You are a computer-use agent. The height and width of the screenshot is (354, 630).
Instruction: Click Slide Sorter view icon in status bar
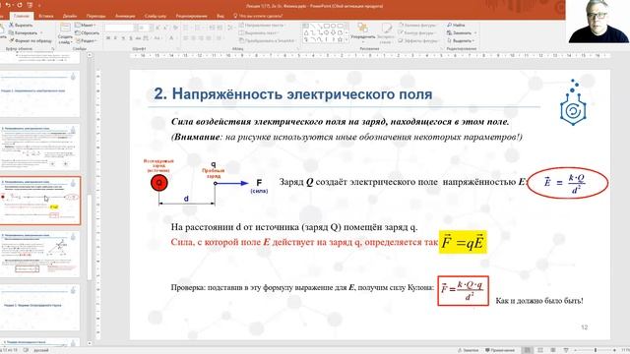540,350
